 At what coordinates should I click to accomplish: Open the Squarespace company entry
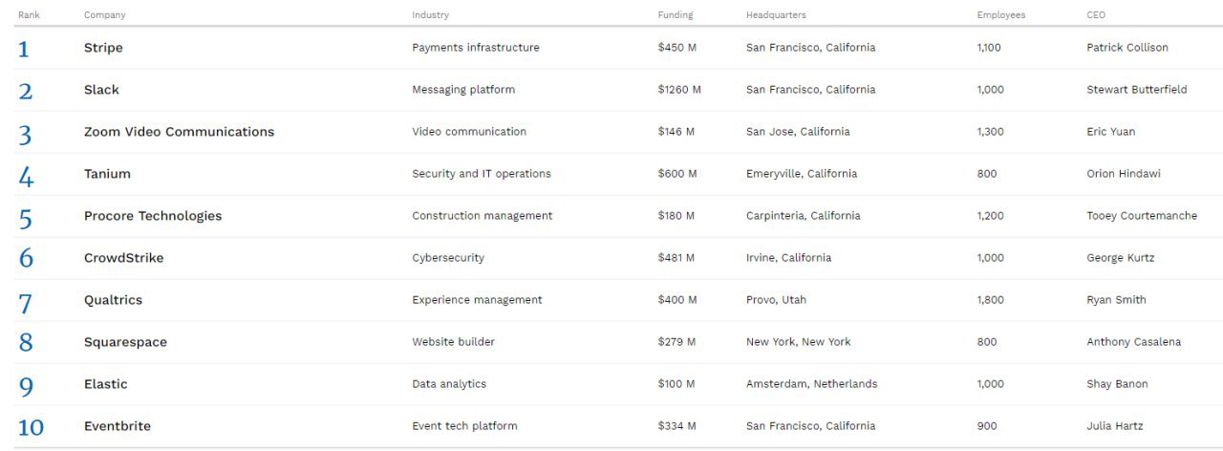pyautogui.click(x=125, y=342)
